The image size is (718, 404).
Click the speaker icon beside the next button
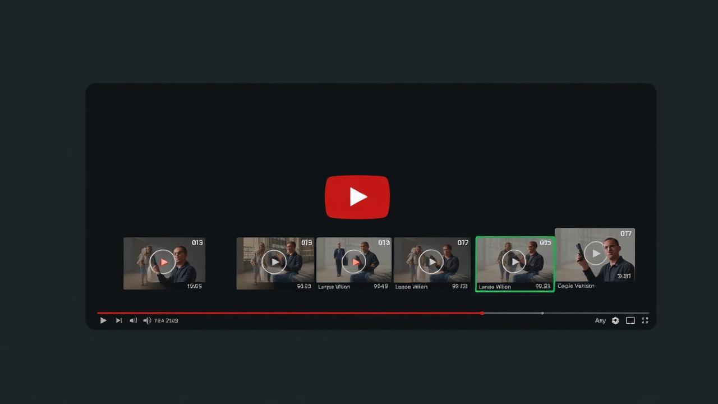tap(134, 320)
